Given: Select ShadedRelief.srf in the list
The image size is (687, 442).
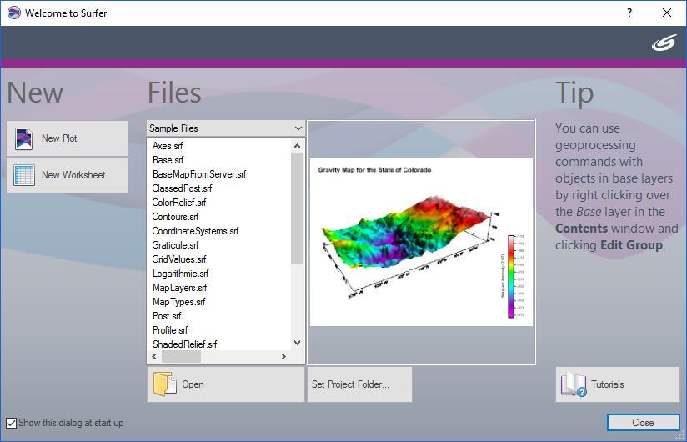Looking at the screenshot, I should tap(184, 344).
